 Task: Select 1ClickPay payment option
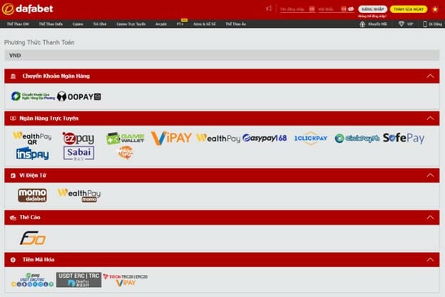click(311, 139)
